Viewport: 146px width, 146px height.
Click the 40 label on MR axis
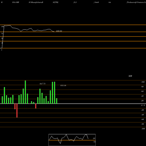142,96
